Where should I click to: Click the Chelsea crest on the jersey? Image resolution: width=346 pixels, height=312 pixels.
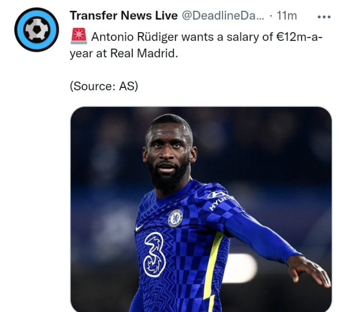click(x=175, y=218)
